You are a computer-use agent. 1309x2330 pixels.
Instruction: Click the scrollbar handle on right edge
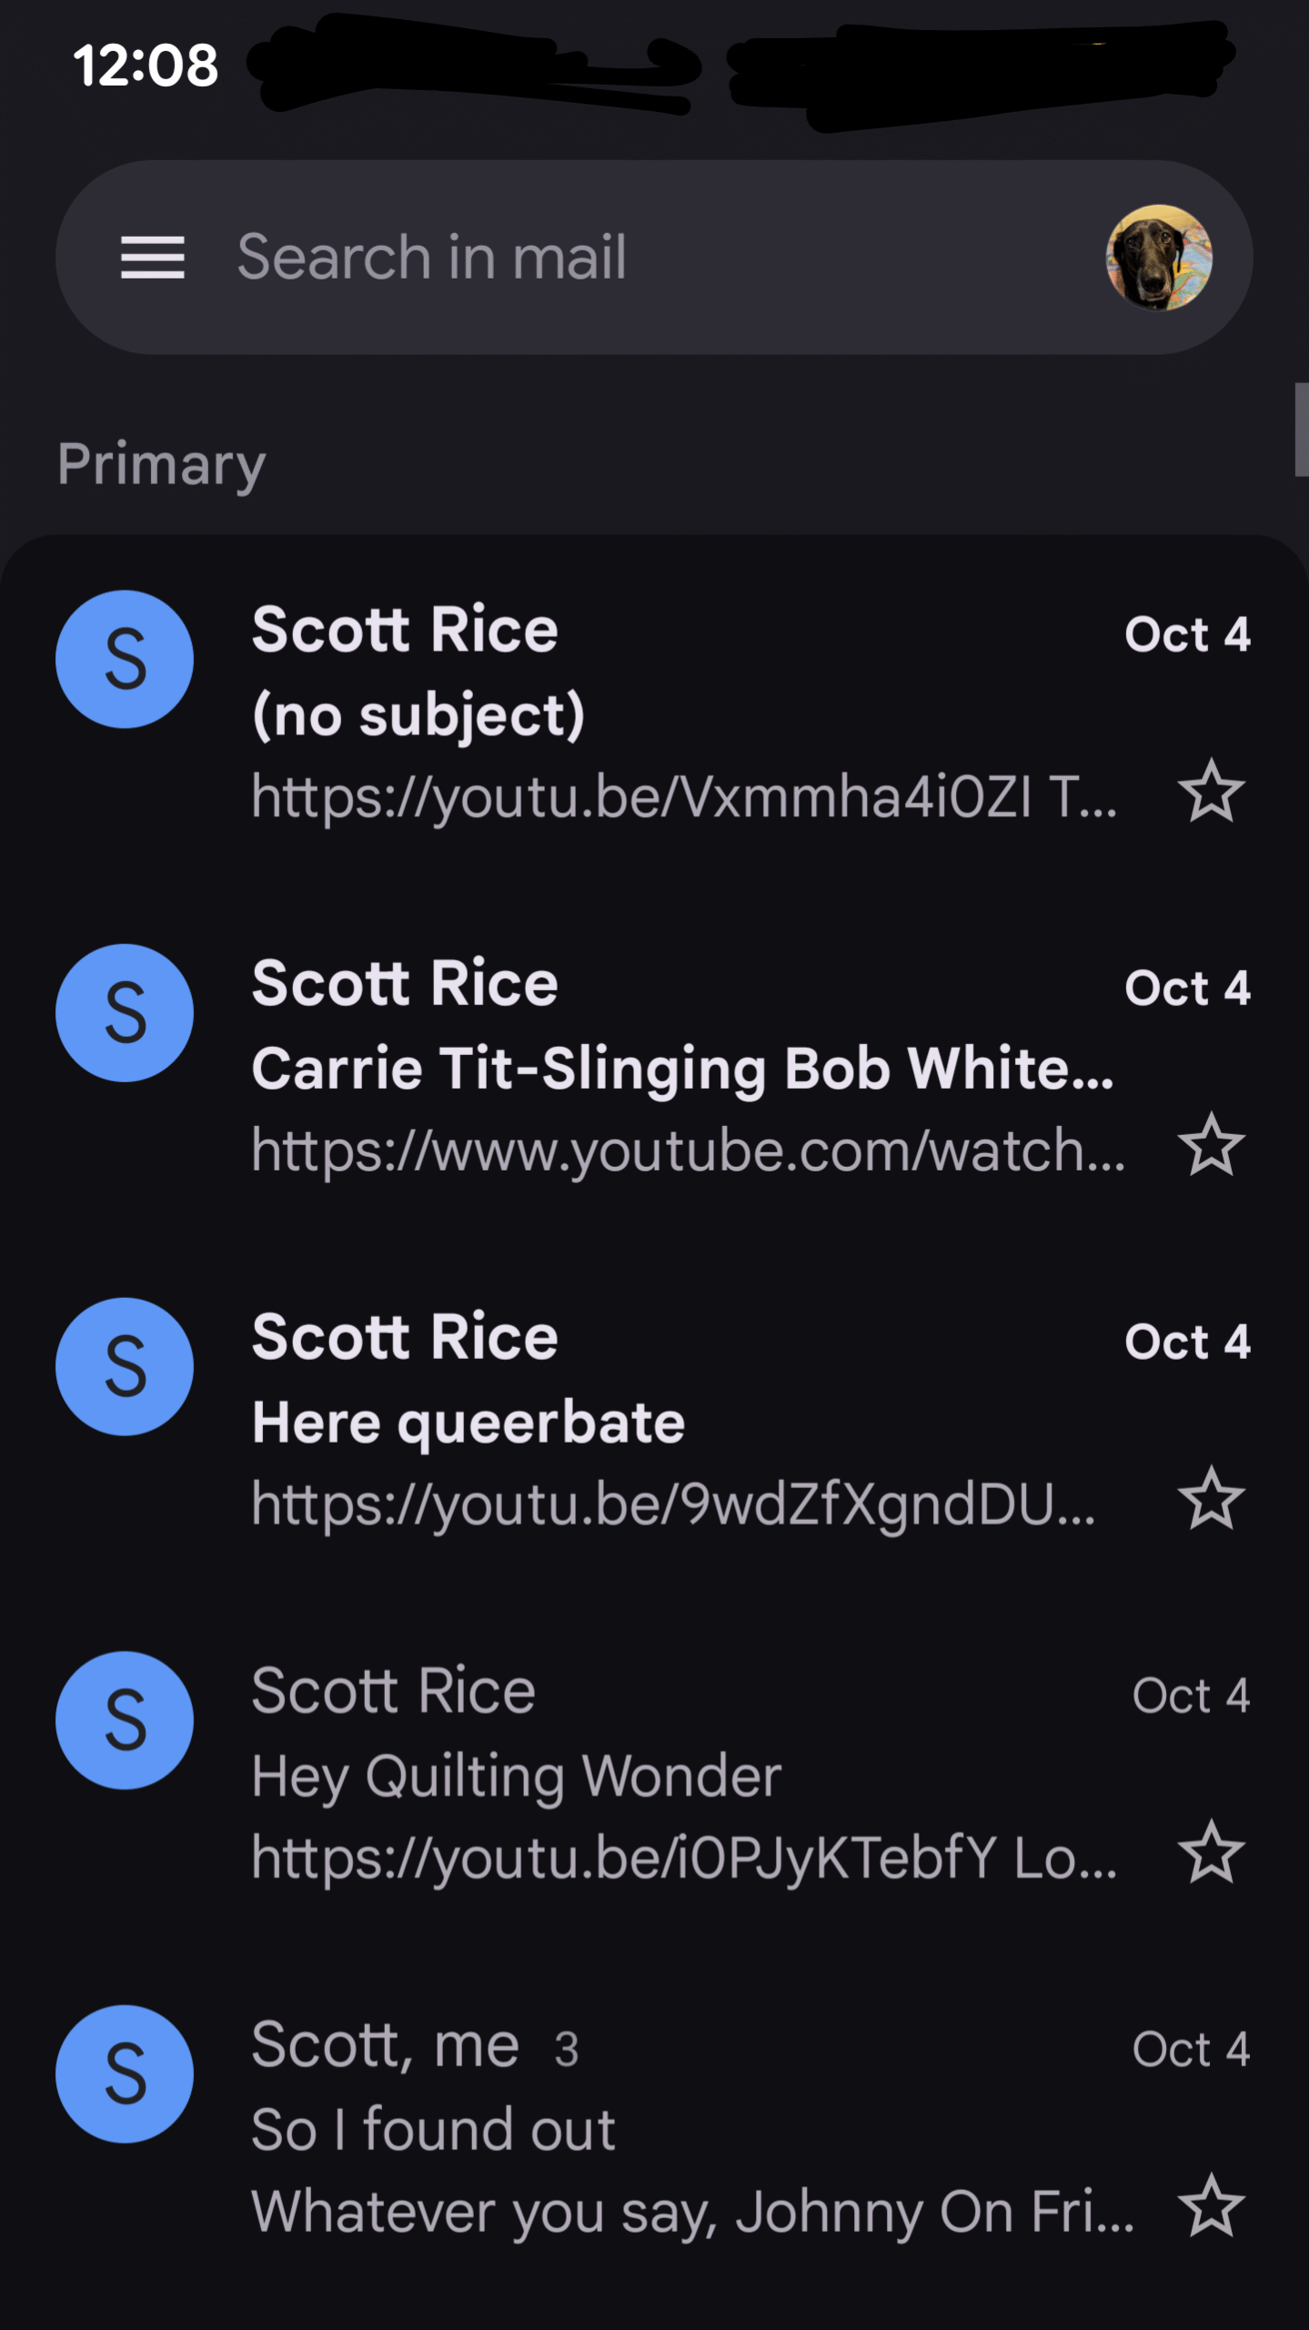pyautogui.click(x=1302, y=430)
